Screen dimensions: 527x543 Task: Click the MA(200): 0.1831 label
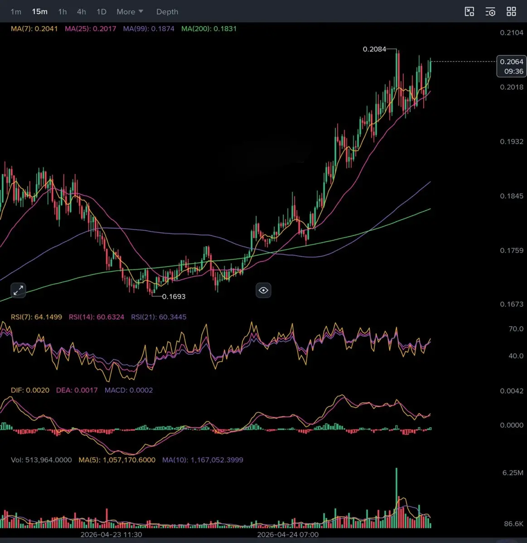pyautogui.click(x=209, y=29)
